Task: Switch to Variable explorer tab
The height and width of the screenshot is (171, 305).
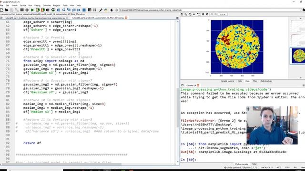Action: point(228,81)
